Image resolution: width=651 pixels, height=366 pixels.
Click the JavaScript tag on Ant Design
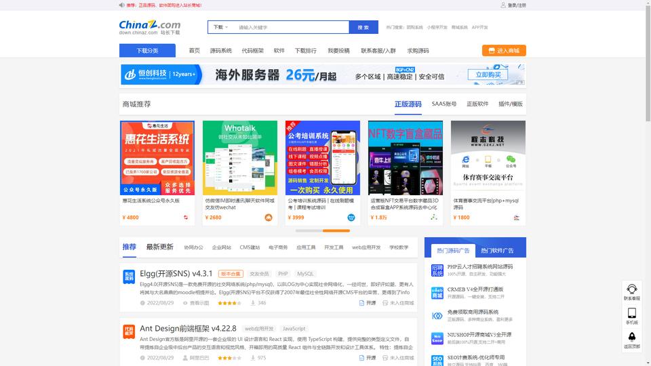click(294, 329)
